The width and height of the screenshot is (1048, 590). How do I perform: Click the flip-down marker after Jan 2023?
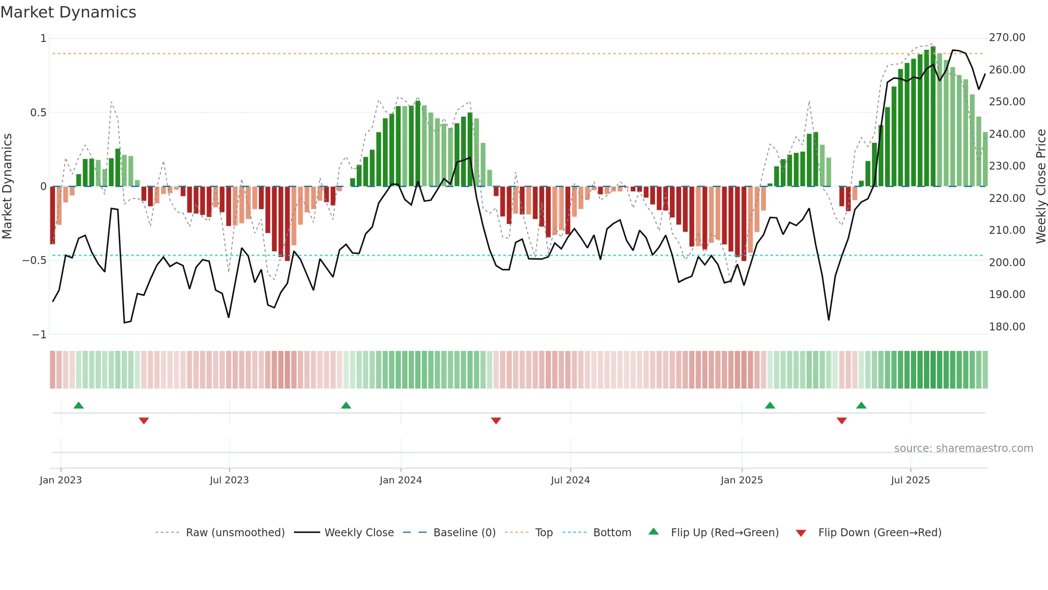point(144,420)
